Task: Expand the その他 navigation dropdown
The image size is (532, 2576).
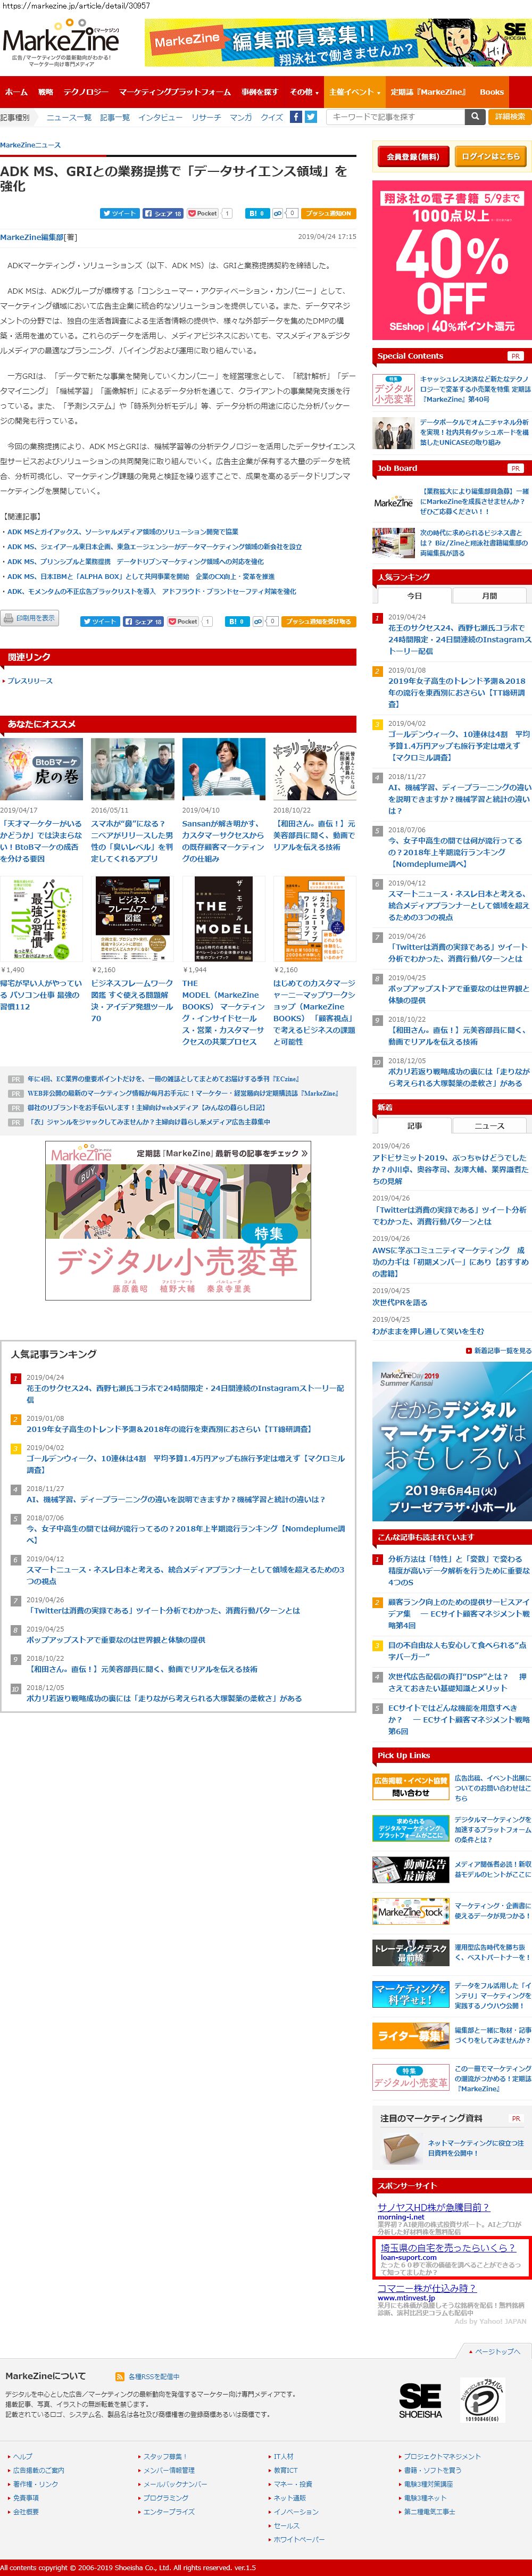Action: [302, 92]
